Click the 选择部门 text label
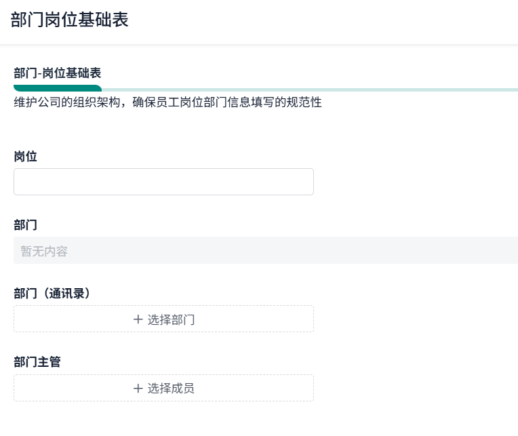 (x=172, y=319)
